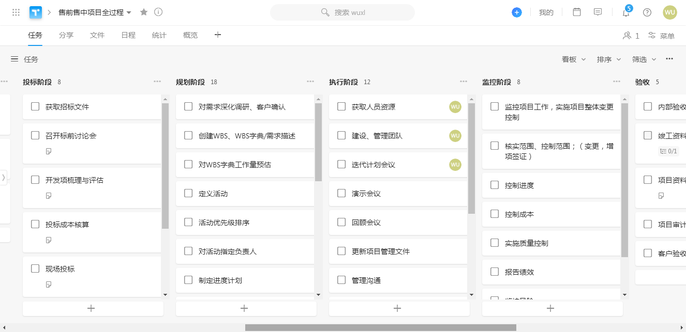Star the project with the favorite icon
686x332 pixels.
[x=144, y=12]
